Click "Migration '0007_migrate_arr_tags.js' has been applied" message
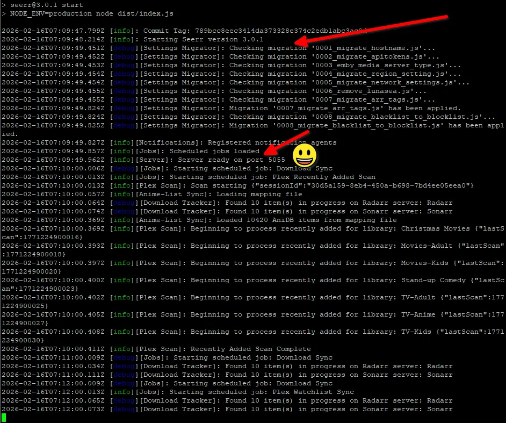The width and height of the screenshot is (506, 423). pyautogui.click(x=345, y=108)
